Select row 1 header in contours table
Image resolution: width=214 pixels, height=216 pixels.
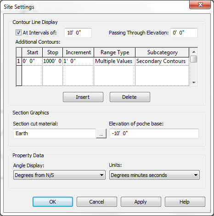point(19,61)
